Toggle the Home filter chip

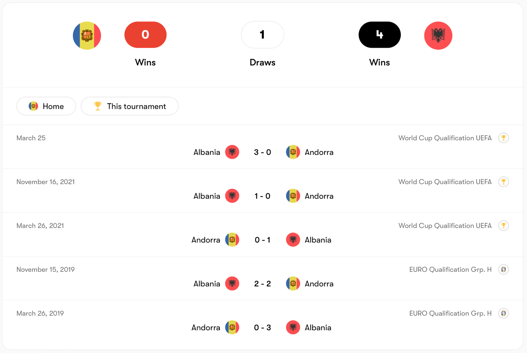[46, 106]
